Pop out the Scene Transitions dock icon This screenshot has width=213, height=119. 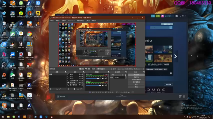126,72
